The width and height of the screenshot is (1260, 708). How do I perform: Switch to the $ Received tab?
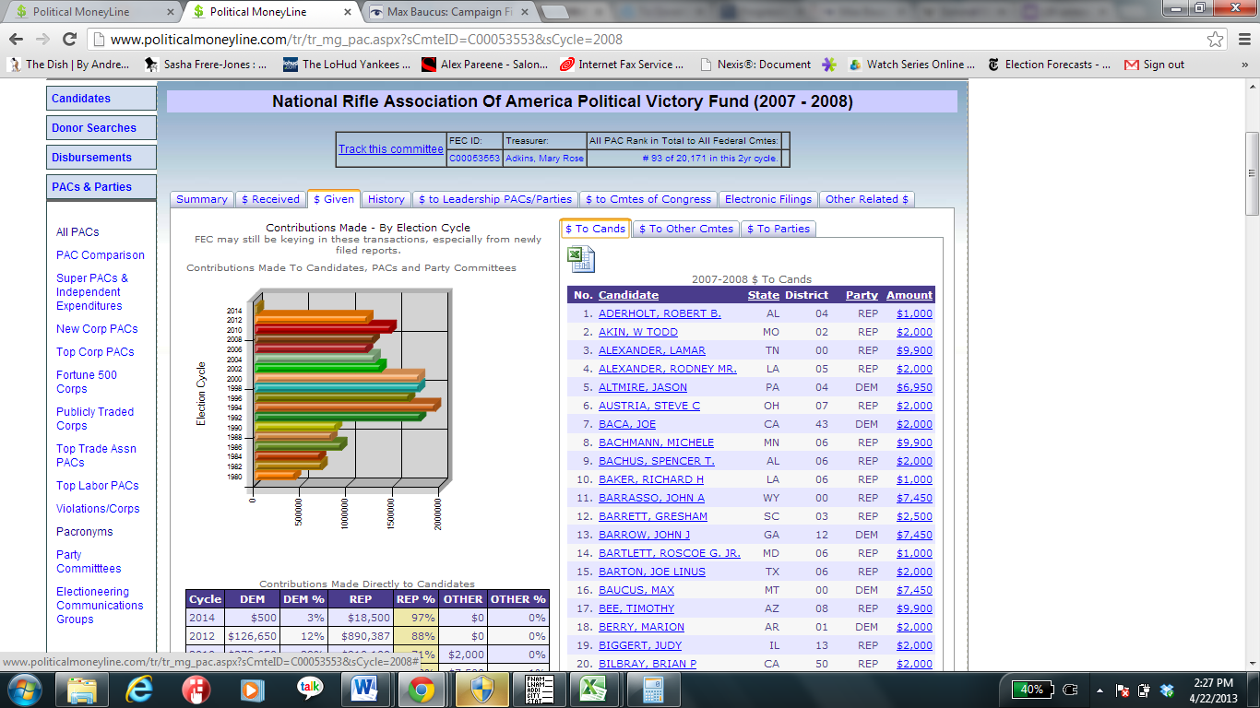coord(270,199)
